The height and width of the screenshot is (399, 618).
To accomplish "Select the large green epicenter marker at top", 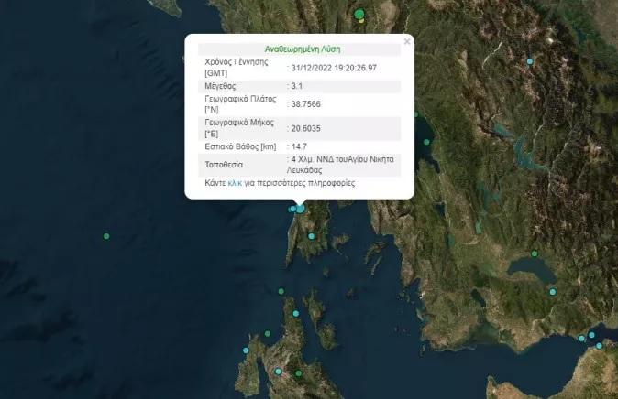I will [x=359, y=14].
